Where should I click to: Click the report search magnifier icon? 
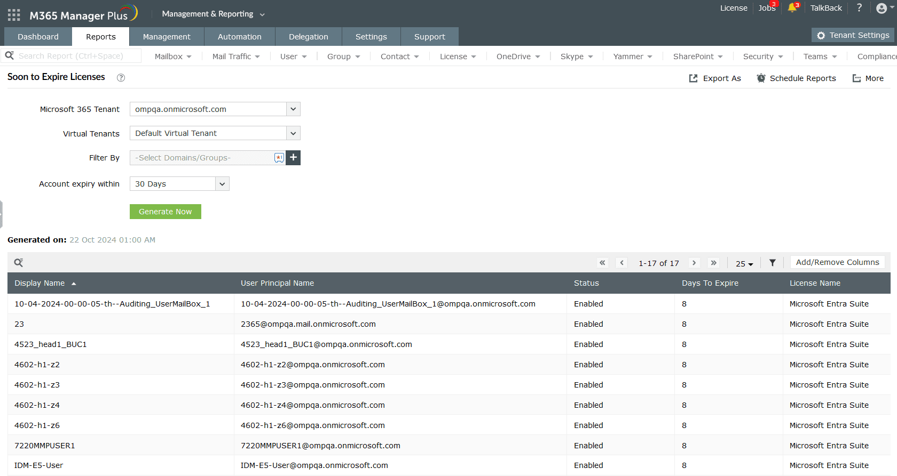pos(10,55)
